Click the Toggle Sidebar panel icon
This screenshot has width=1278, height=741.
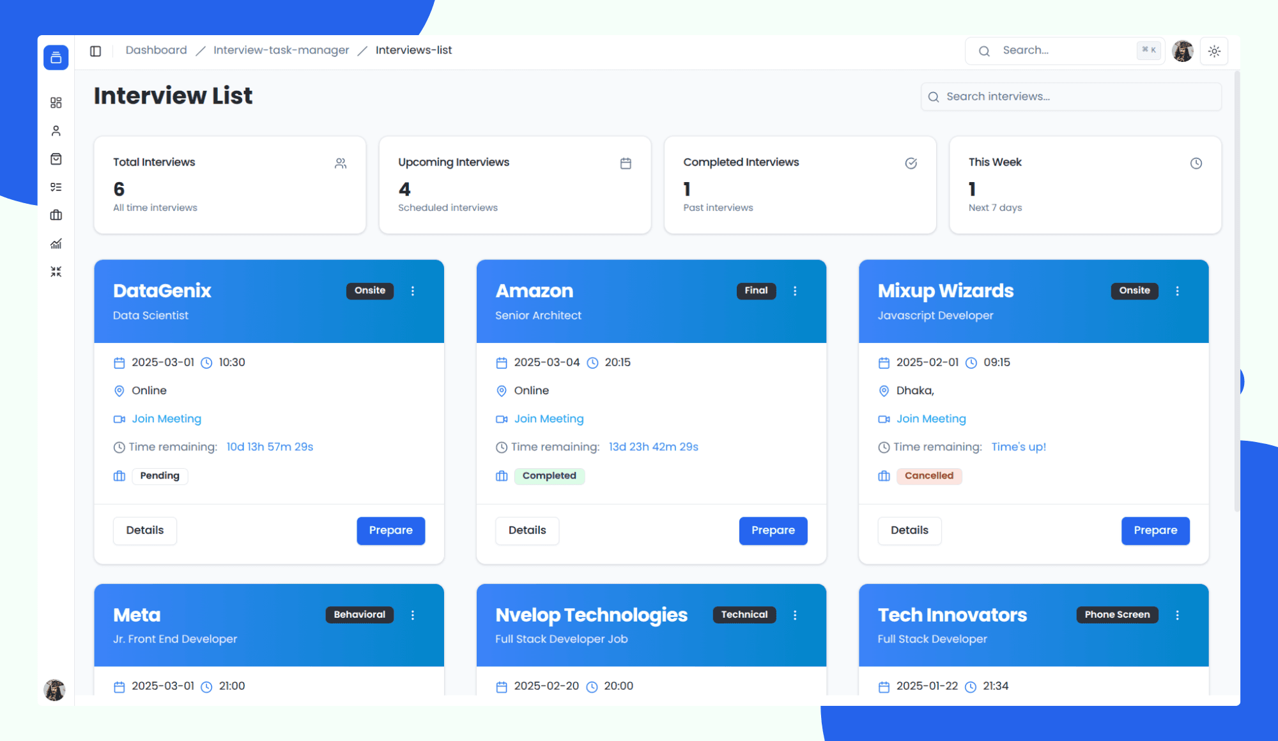[x=96, y=50]
